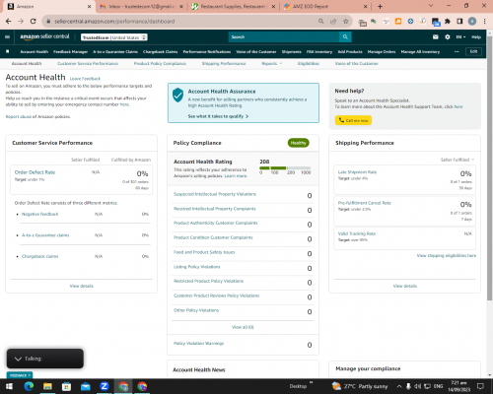The image size is (493, 394).
Task: Open the Chrome tab search chevron
Action: coord(431,6)
